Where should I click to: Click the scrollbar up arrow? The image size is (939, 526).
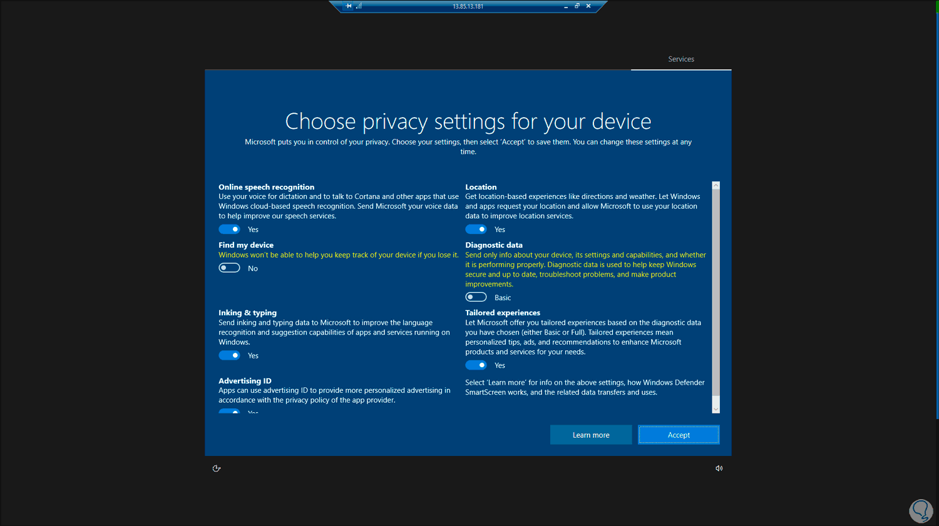tap(716, 186)
